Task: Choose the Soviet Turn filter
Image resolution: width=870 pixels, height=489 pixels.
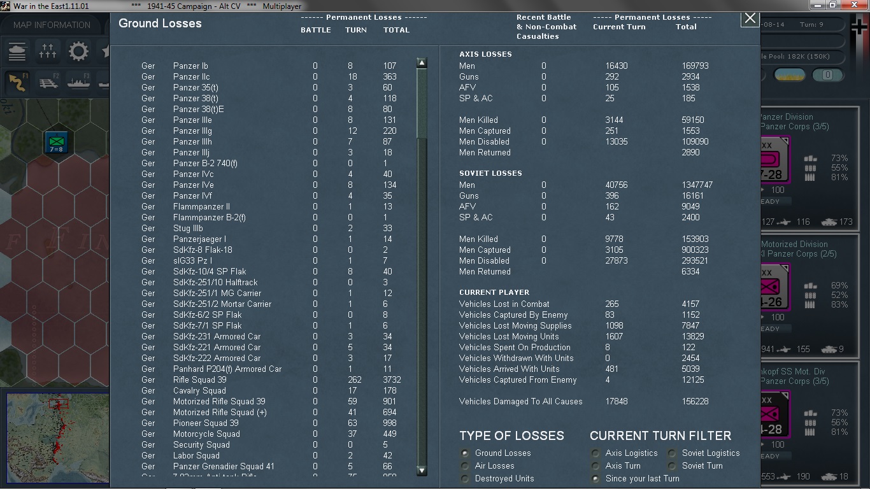Action: tap(673, 466)
